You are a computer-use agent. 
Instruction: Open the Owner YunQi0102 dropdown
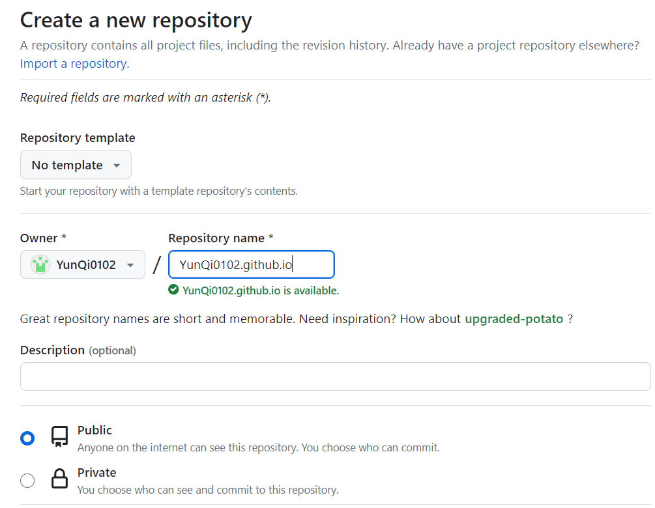pyautogui.click(x=83, y=265)
